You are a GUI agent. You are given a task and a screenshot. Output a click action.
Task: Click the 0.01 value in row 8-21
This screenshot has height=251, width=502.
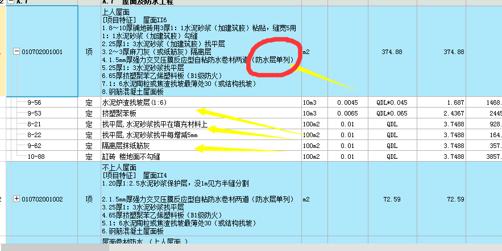(347, 125)
